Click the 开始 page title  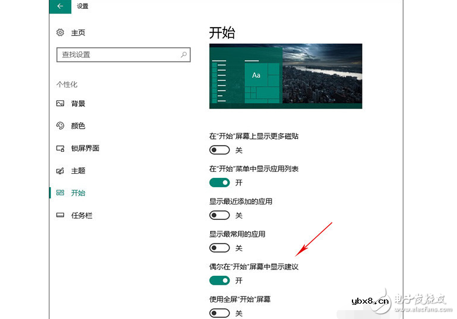[222, 32]
